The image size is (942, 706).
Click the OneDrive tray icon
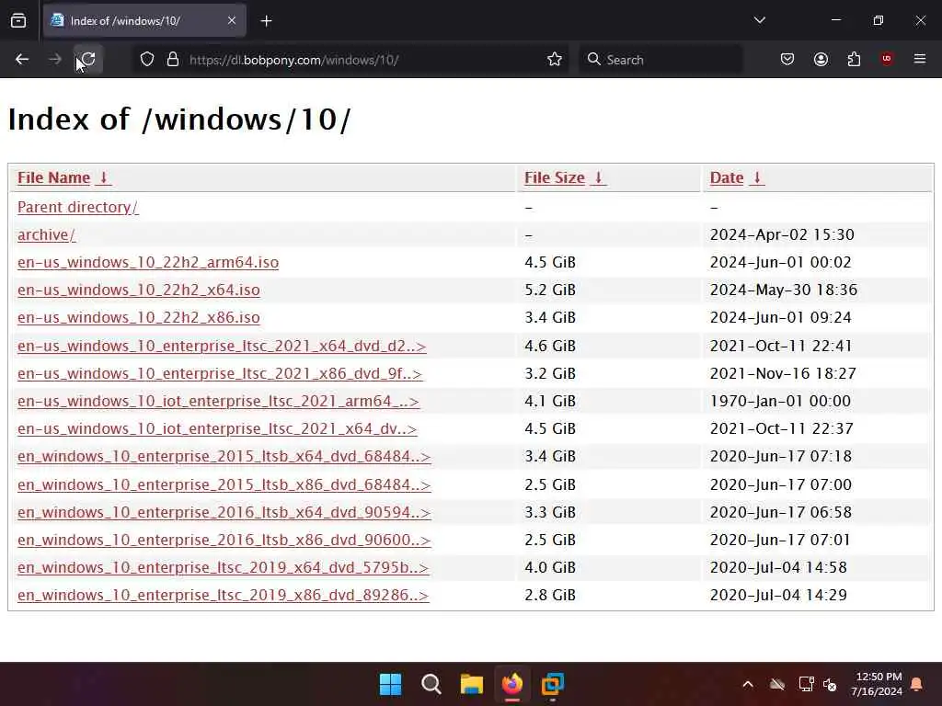pyautogui.click(x=776, y=684)
